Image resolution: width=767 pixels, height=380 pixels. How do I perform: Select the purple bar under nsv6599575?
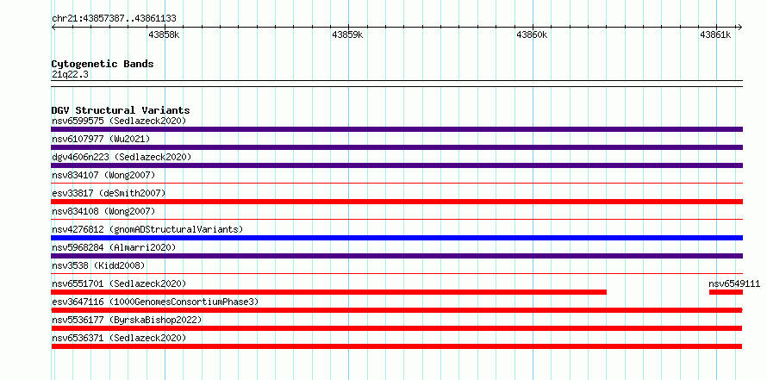point(396,129)
